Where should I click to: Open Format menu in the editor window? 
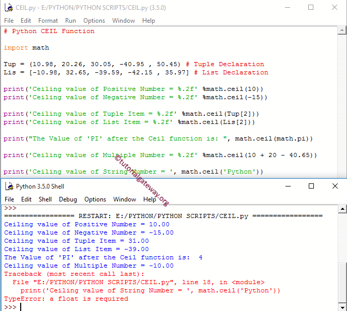pos(48,21)
